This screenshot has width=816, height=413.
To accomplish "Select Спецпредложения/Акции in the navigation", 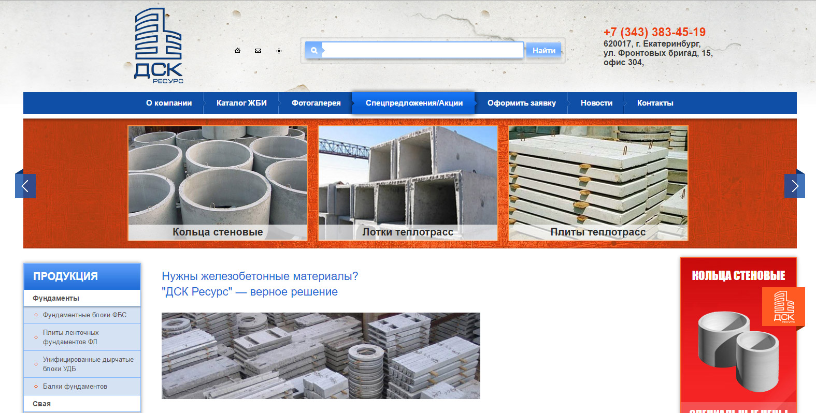I will (414, 103).
